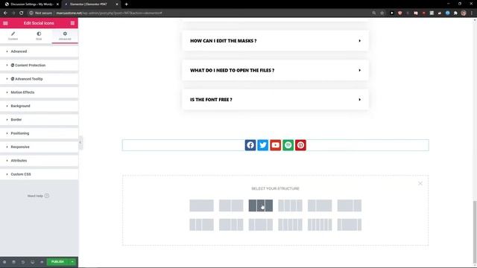Image resolution: width=477 pixels, height=268 pixels.
Task: Open the History icon in bottom bar
Action: 23,262
